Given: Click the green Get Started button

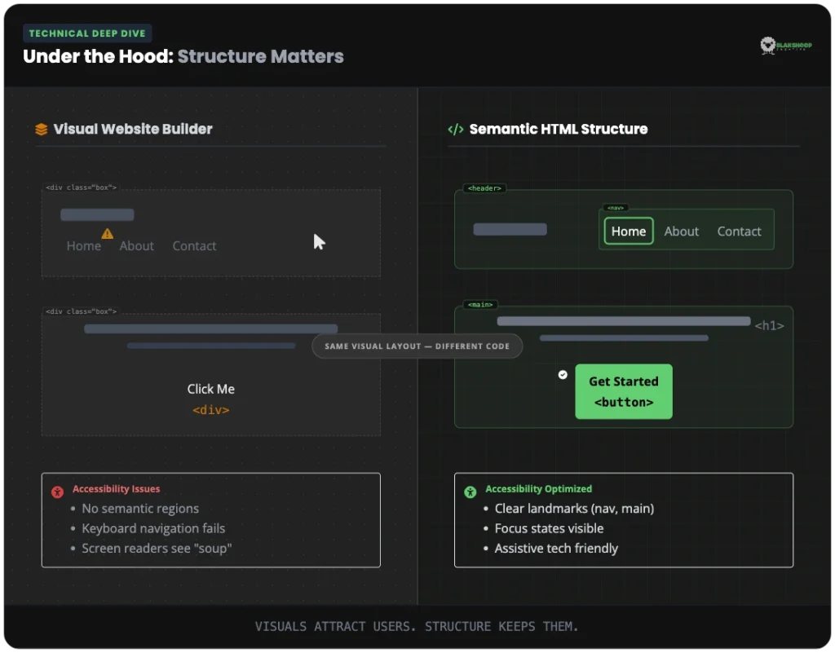Looking at the screenshot, I should click(x=624, y=391).
